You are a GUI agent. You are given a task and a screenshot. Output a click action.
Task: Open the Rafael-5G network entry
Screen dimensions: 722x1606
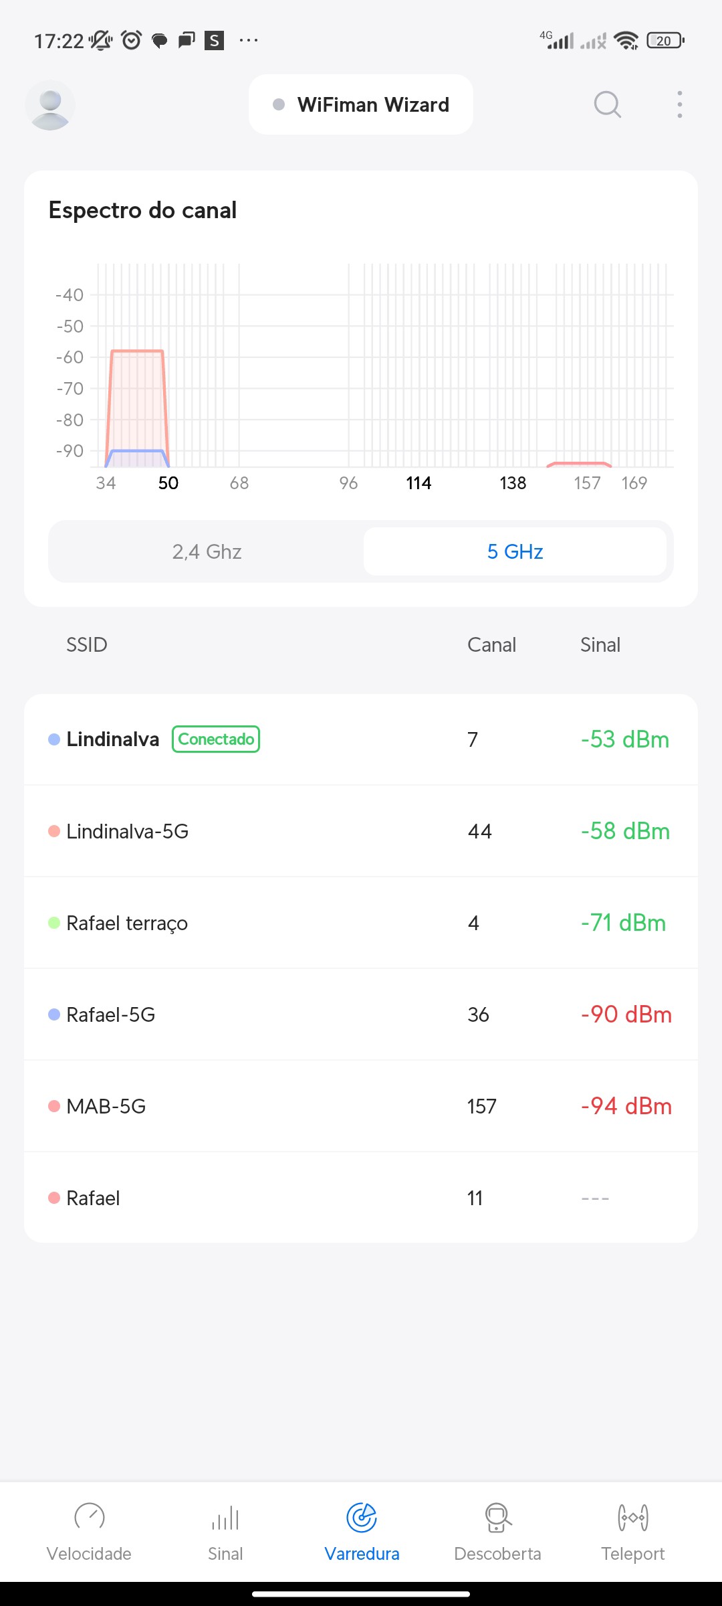pos(361,1014)
